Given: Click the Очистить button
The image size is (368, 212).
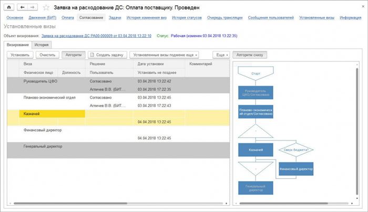Looking at the screenshot, I should click(x=47, y=55).
